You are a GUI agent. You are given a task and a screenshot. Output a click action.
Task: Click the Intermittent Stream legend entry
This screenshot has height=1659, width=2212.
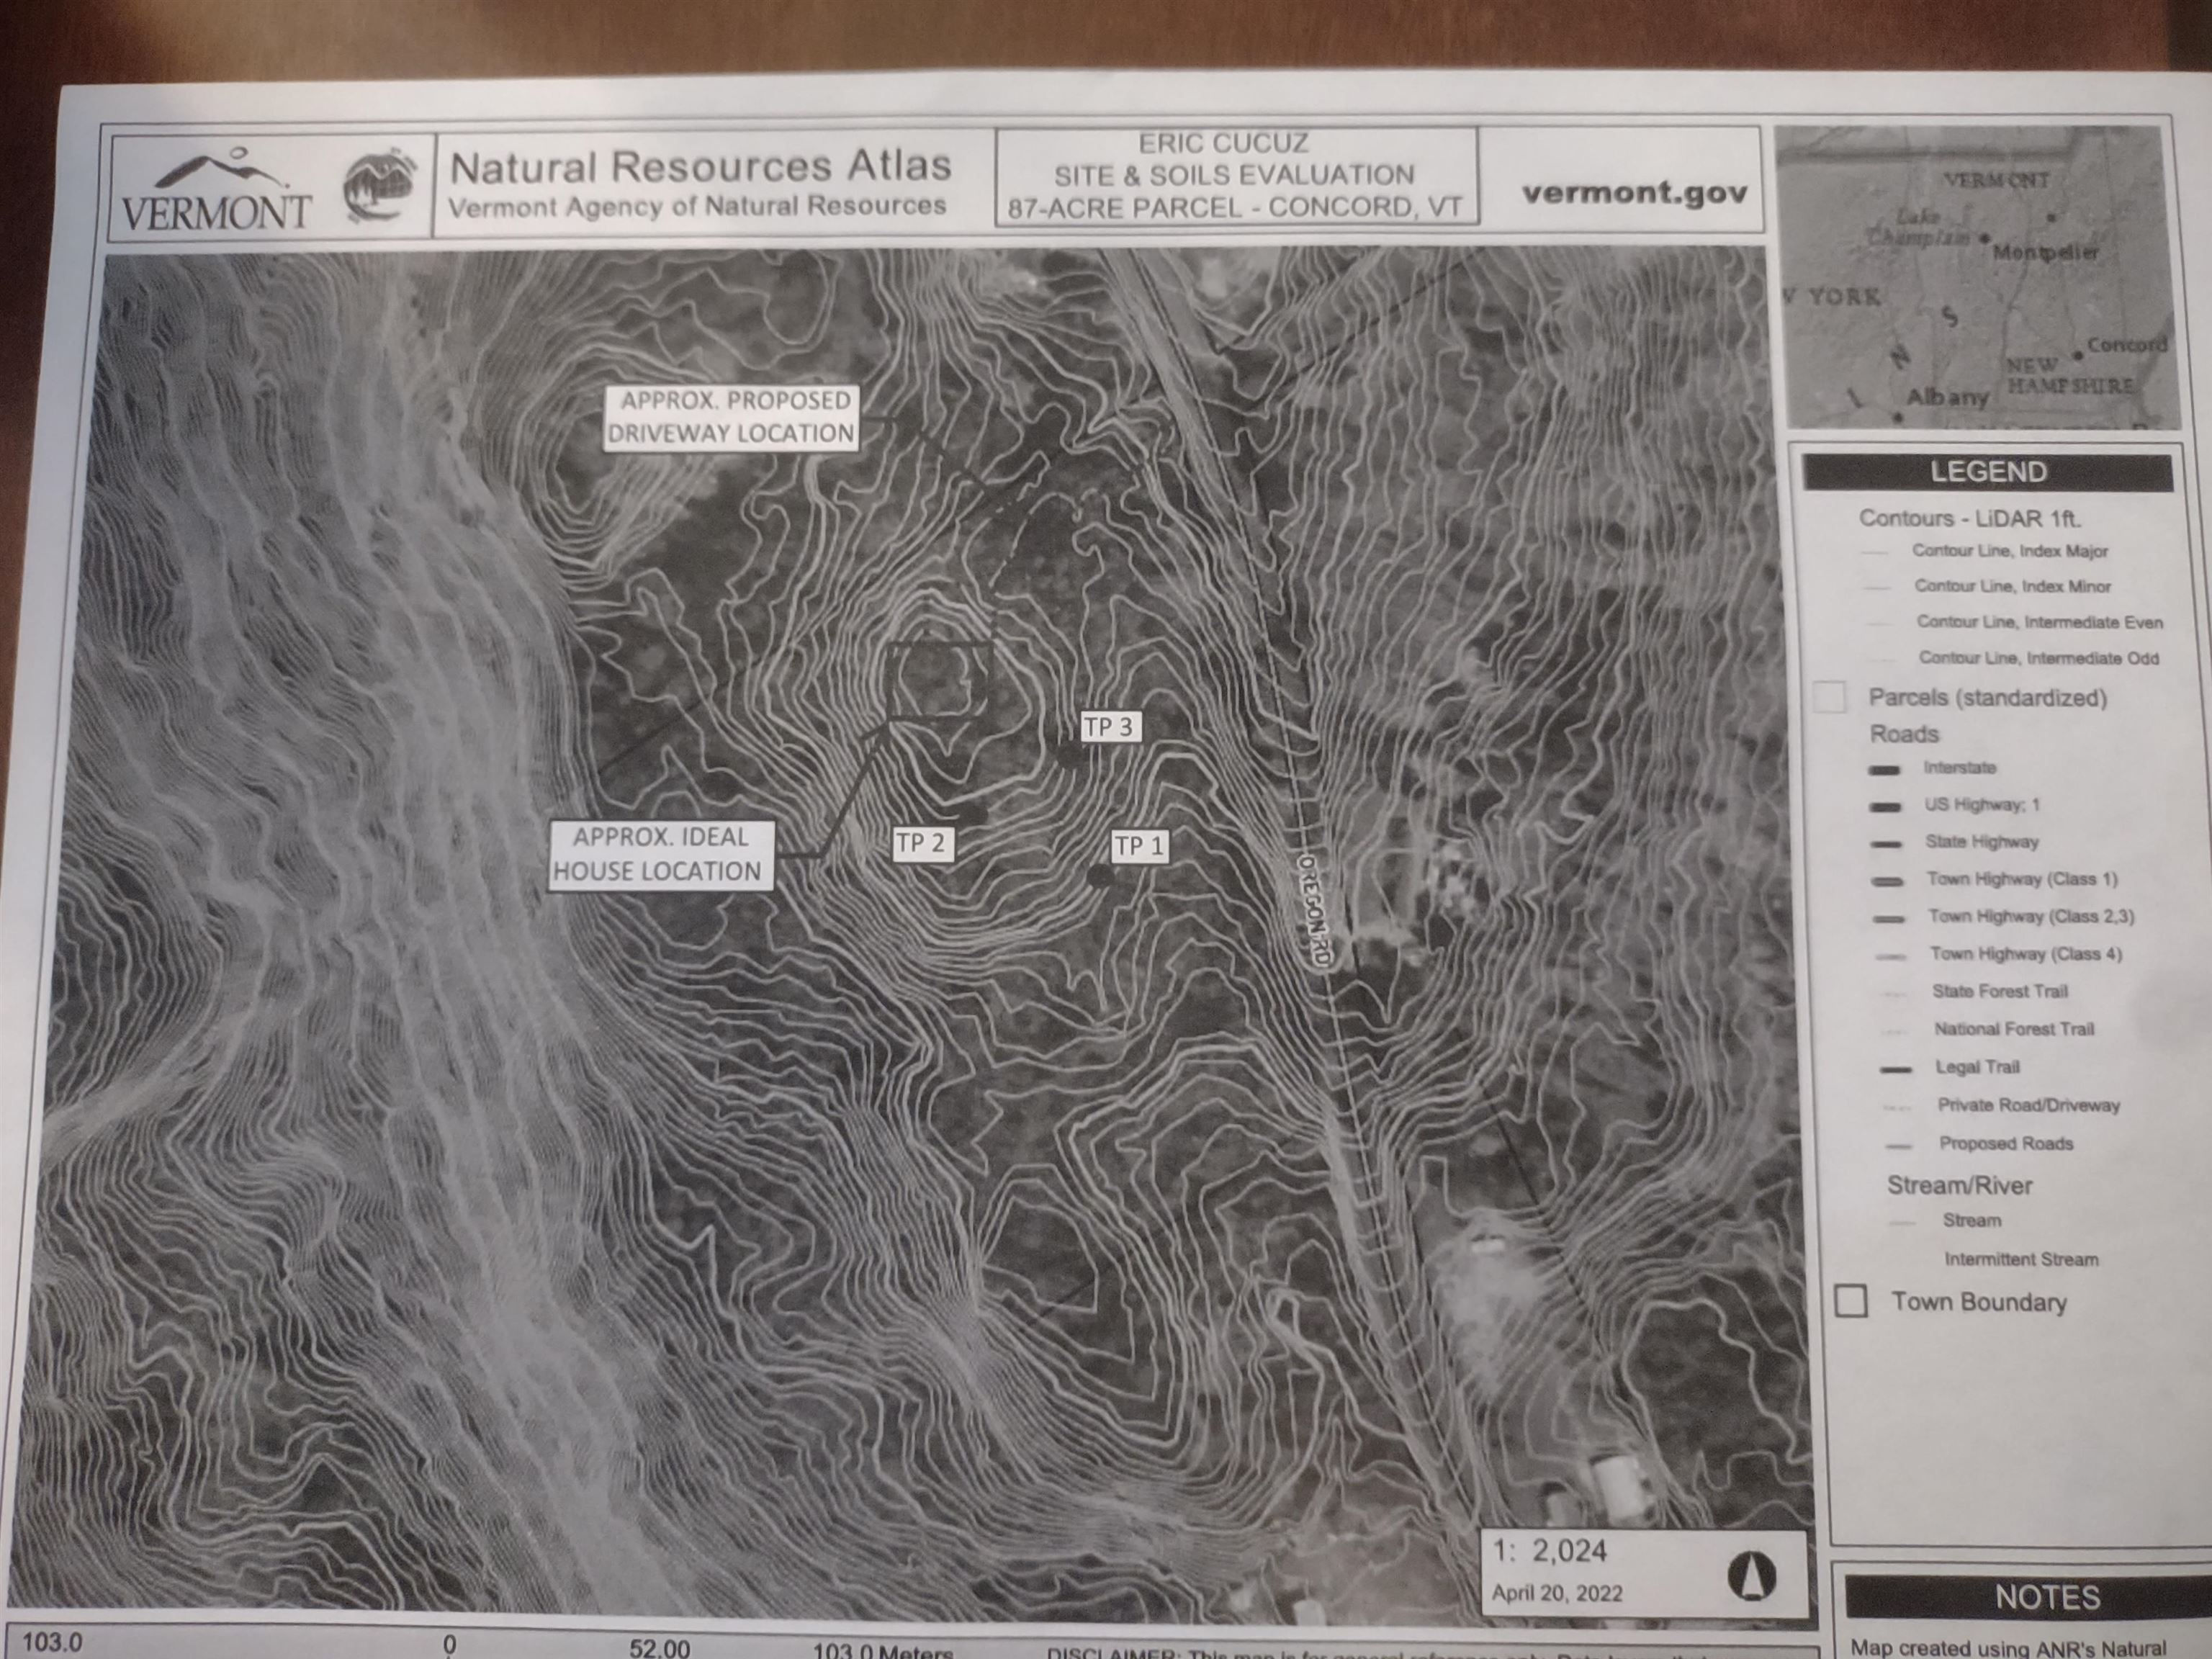pyautogui.click(x=2021, y=1259)
